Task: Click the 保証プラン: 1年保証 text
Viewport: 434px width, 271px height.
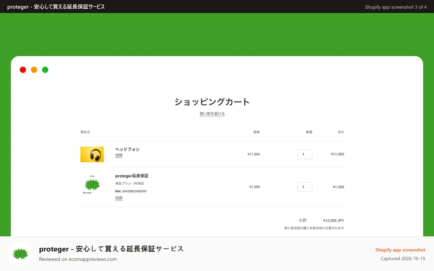Action: click(129, 184)
